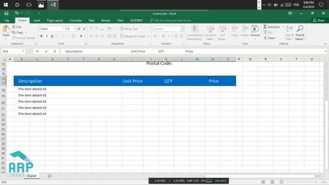Click the Percent Style icon
Screen dimensions: 329x185
(163, 36)
